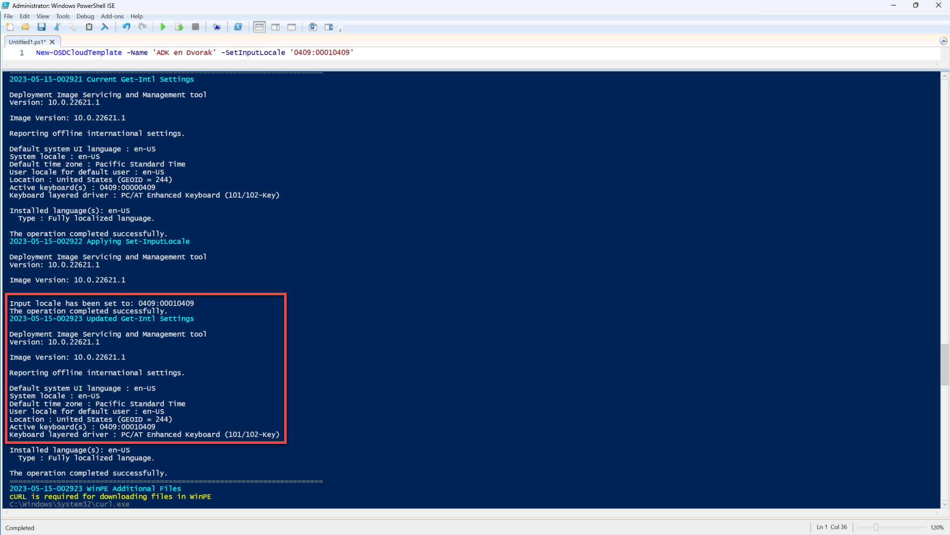Toggle Show Script Pane Right layout
Screen dimensions: 950x535
[x=276, y=27]
